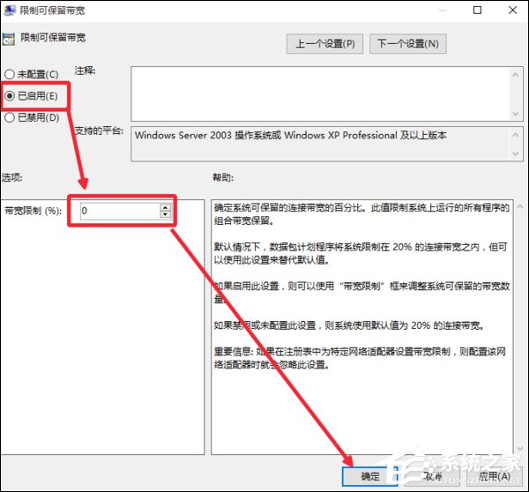Click the title bar window icon
The height and width of the screenshot is (492, 529).
(10, 11)
